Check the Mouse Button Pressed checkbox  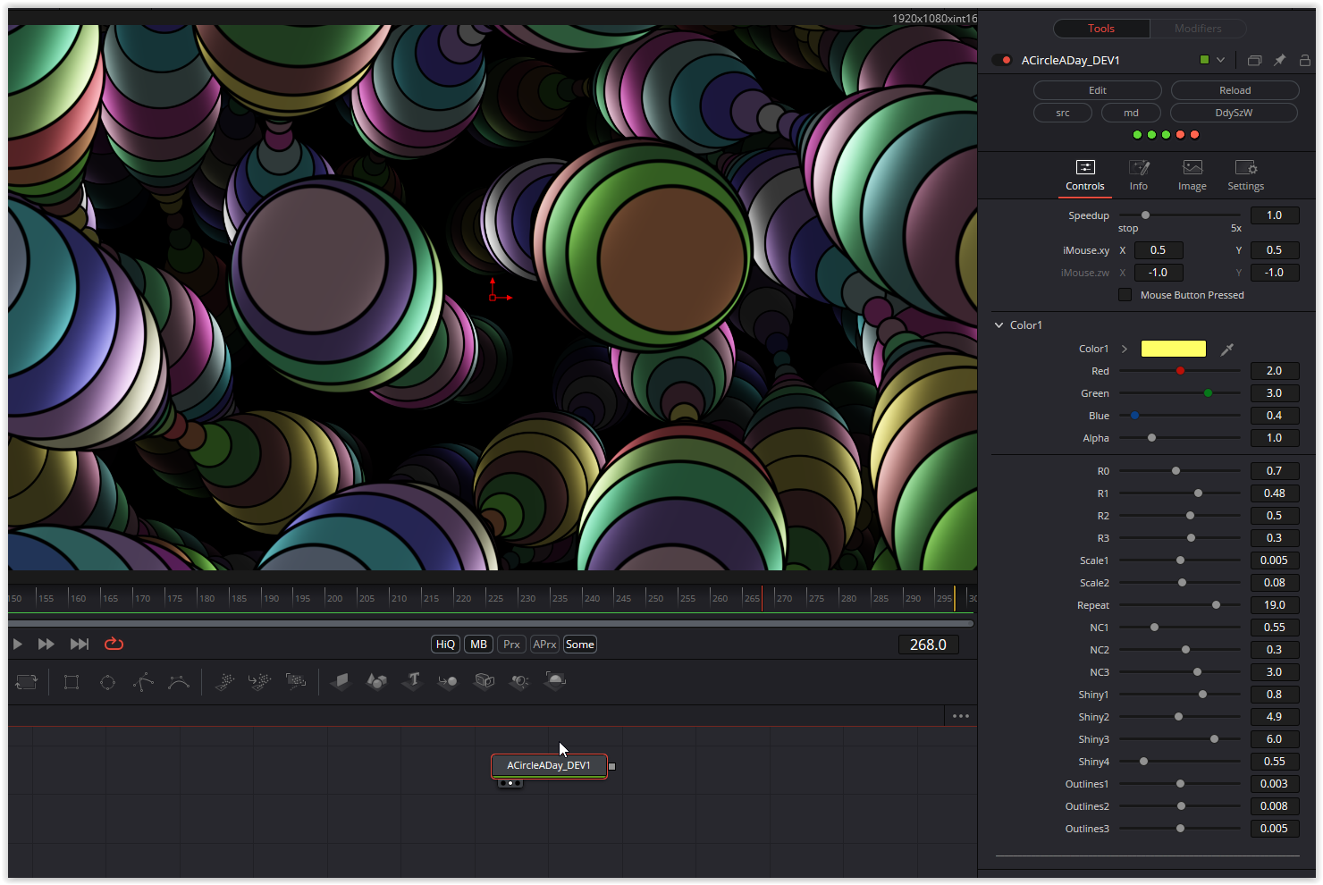click(x=1125, y=295)
